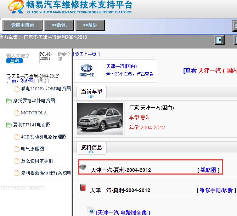The height and width of the screenshot is (216, 237).
Task: Click document icon beside 怎么使用本手册
Action: 17,161
